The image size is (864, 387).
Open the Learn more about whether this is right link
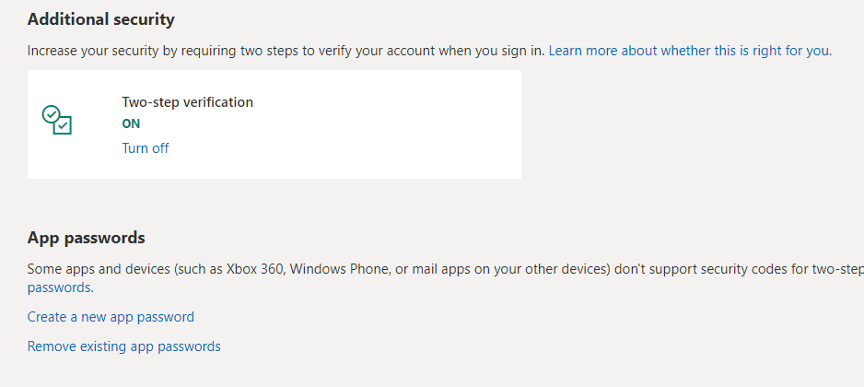(691, 52)
